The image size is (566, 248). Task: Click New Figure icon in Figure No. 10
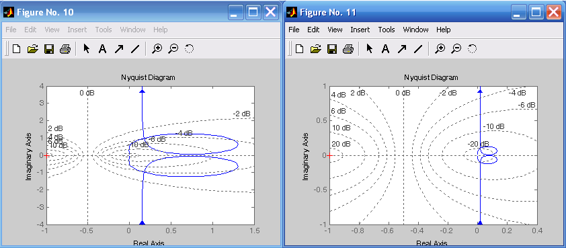coord(16,49)
